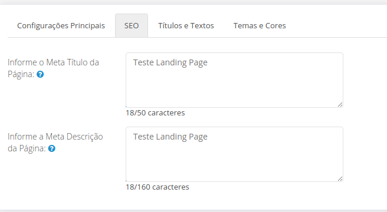Switch to the Configurações Principais tab
This screenshot has height=212, width=387.
tap(61, 26)
